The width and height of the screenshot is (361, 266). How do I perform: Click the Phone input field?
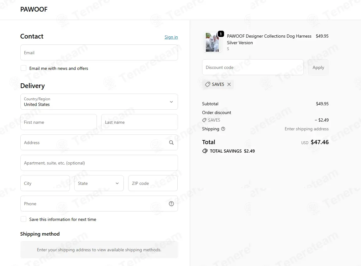pos(99,204)
